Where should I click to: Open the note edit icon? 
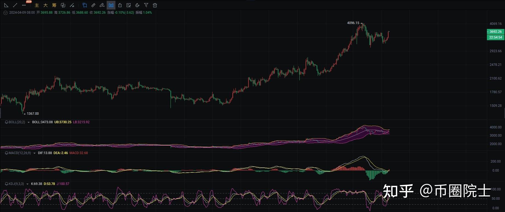tap(129, 5)
